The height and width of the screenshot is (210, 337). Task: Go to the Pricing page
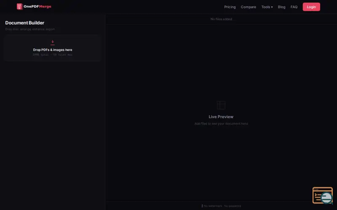coord(230,7)
